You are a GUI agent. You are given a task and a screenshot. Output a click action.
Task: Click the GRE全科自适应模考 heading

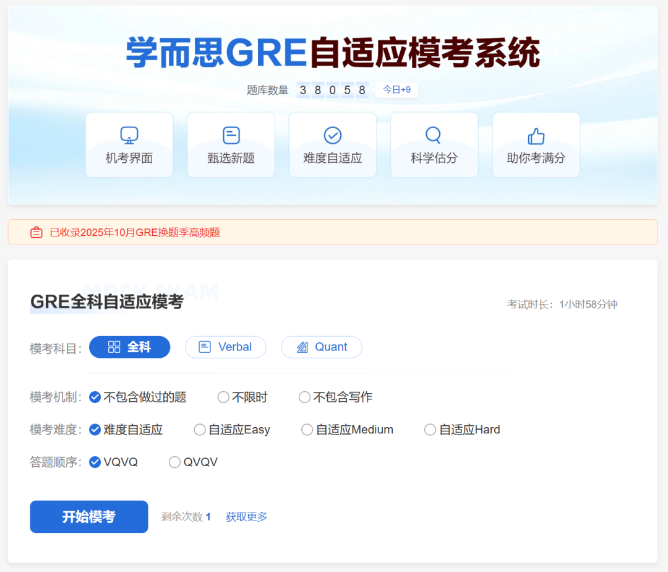107,301
